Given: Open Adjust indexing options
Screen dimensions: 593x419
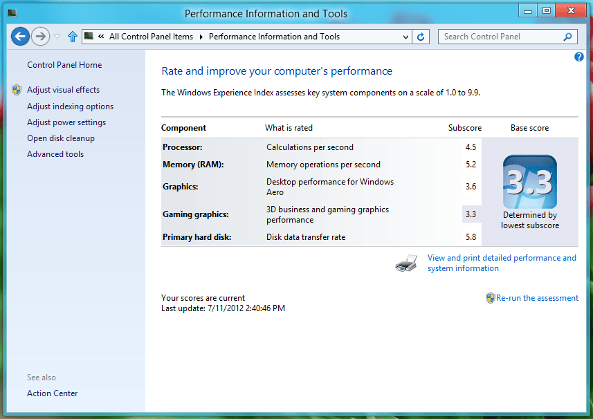Looking at the screenshot, I should [x=70, y=106].
